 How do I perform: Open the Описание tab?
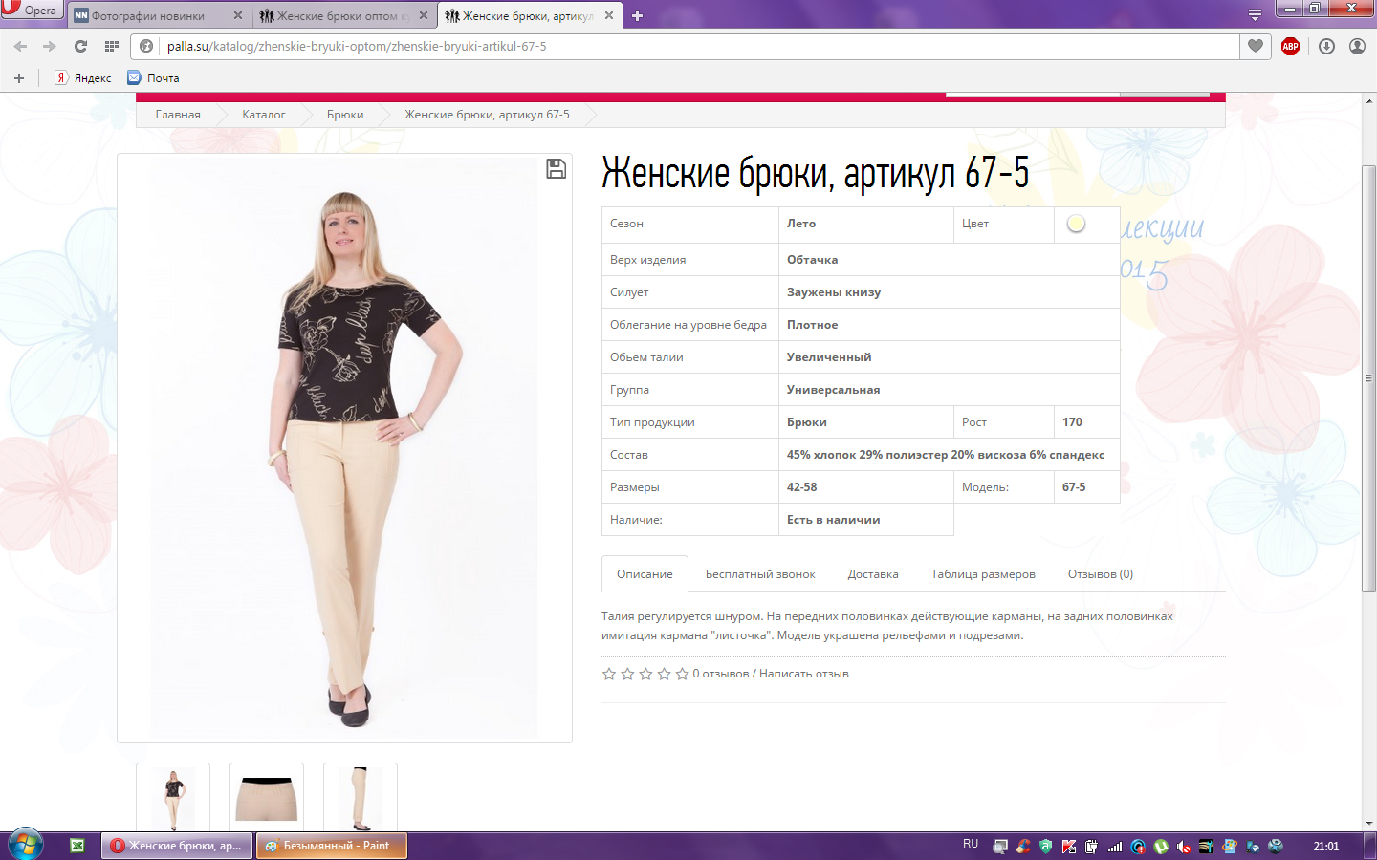(x=645, y=574)
